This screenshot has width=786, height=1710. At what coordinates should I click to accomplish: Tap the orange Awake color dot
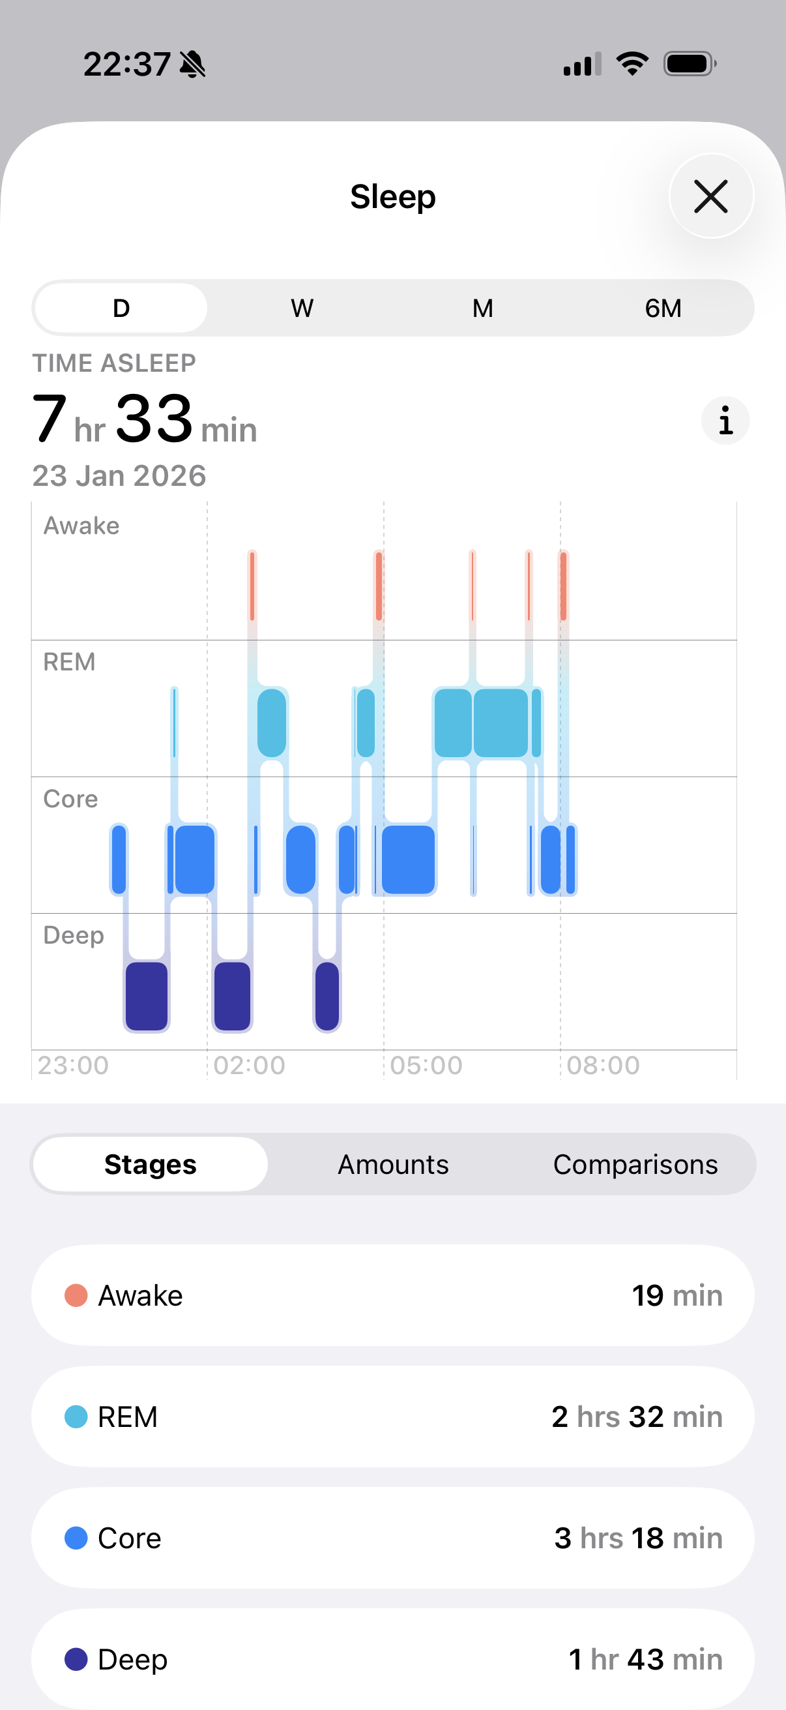click(x=76, y=1295)
